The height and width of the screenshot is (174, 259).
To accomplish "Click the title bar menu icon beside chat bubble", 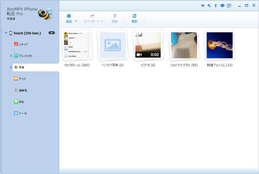I will point(229,6).
